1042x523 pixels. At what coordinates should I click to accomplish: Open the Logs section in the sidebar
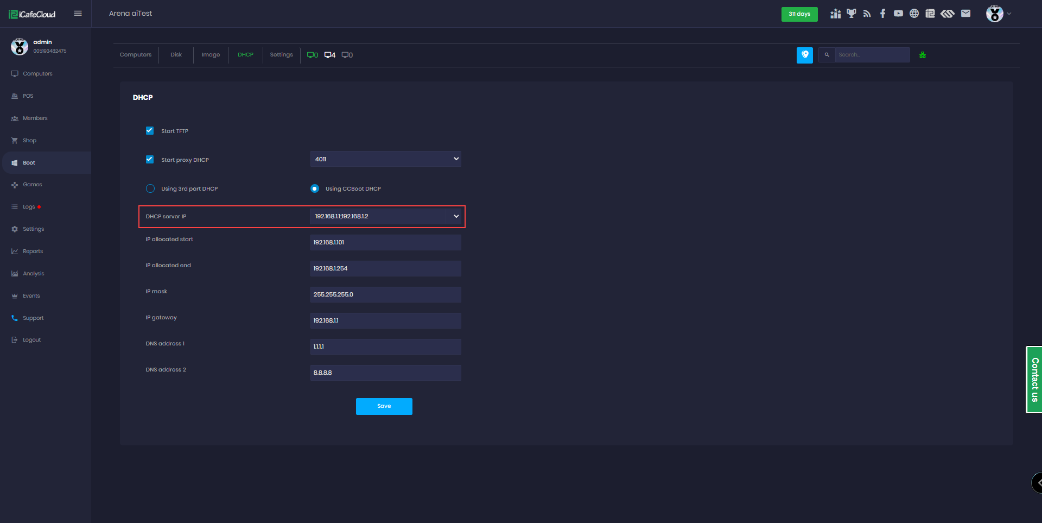[29, 206]
